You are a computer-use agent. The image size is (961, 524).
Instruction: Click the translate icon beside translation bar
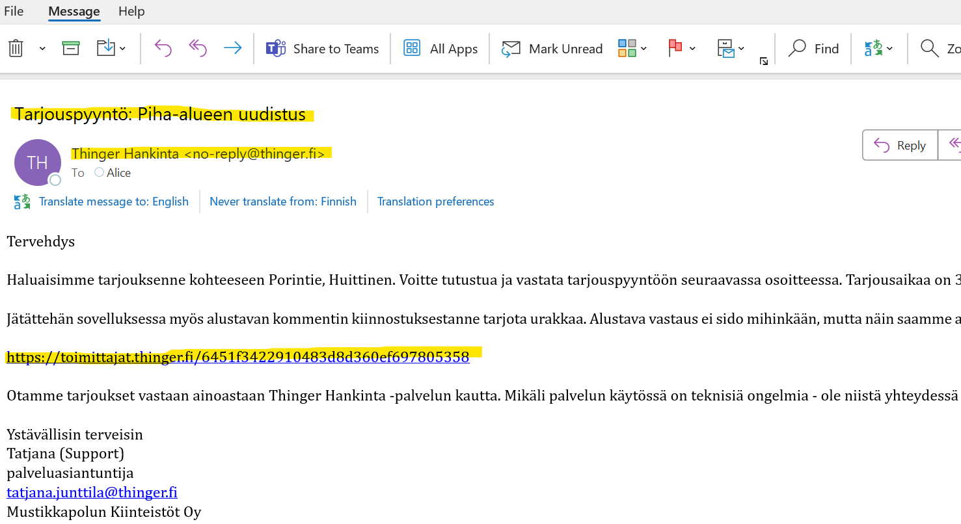pos(22,202)
